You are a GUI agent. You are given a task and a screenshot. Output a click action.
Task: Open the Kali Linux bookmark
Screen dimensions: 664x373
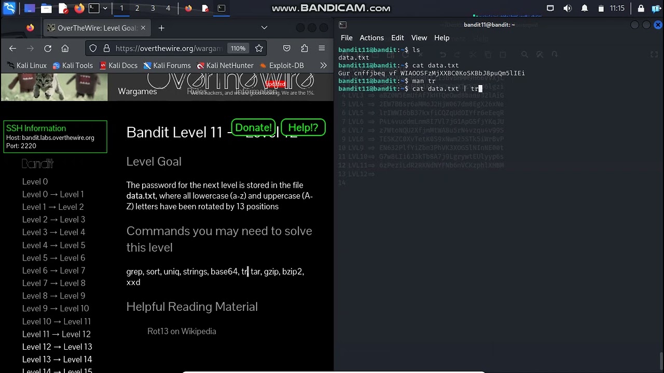point(27,66)
